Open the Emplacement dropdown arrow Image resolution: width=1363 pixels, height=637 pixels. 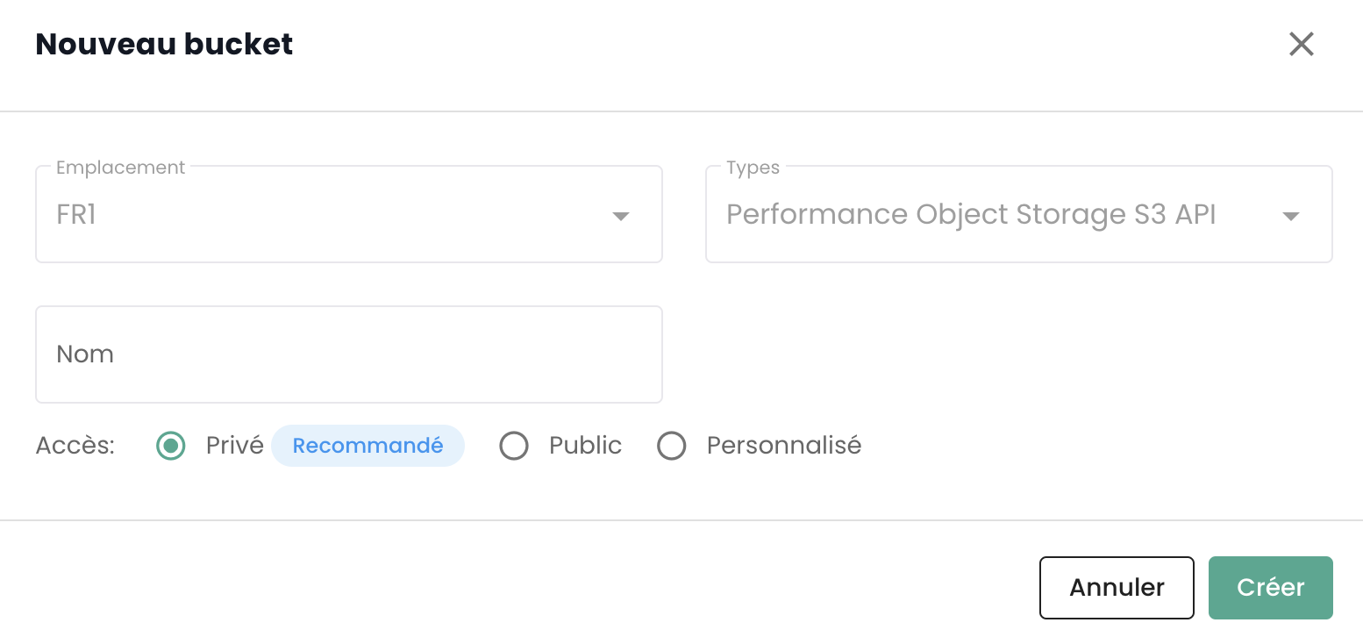(x=621, y=216)
